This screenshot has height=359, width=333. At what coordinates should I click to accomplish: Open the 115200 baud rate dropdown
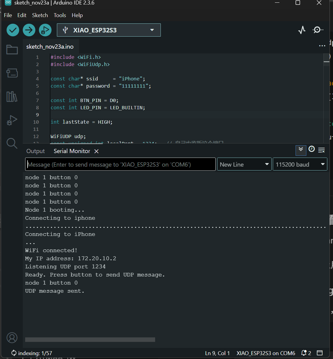pos(300,164)
